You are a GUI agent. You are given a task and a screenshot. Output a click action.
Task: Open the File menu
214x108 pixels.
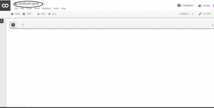16,8
